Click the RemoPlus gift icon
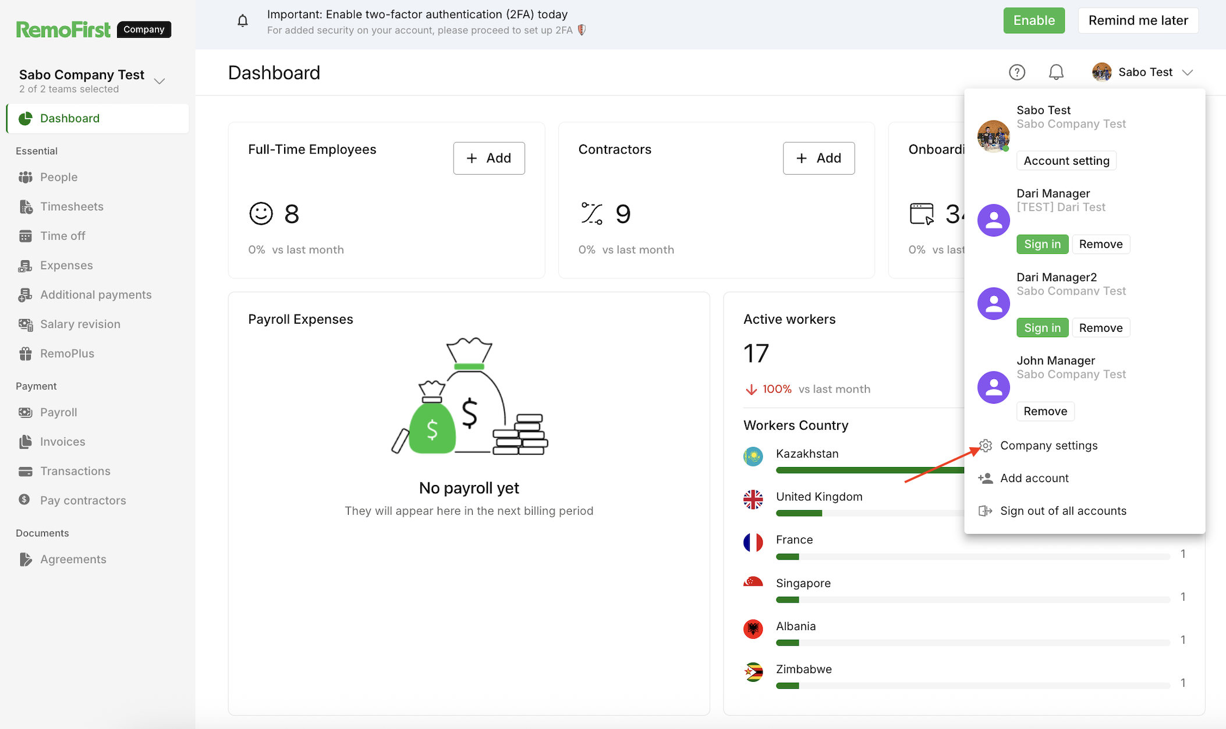Viewport: 1226px width, 729px height. (x=25, y=353)
